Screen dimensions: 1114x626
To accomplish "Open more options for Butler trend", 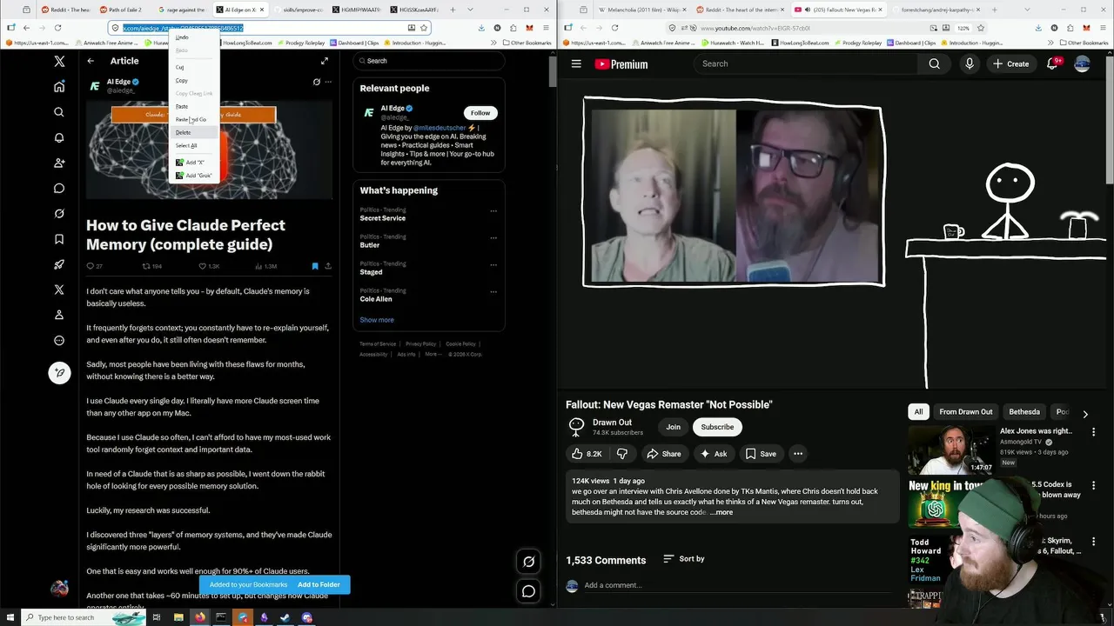I will point(493,237).
